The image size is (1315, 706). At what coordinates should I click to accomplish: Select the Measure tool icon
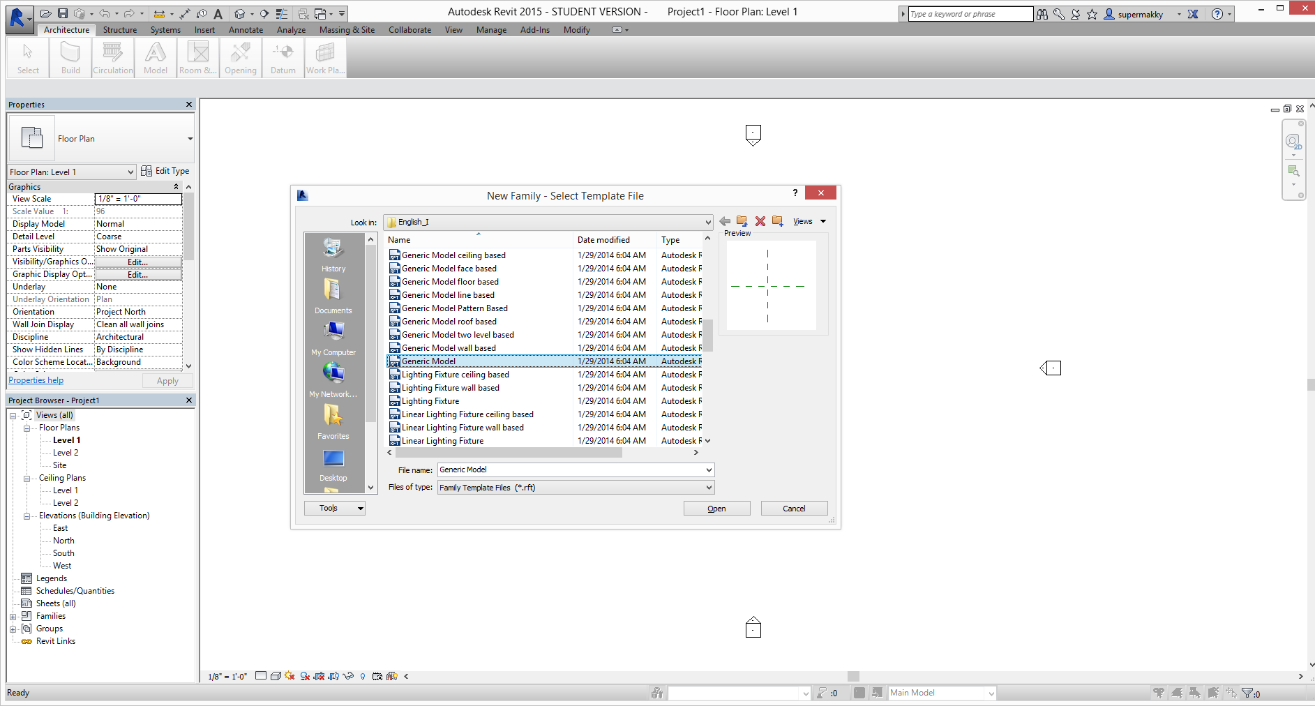159,14
